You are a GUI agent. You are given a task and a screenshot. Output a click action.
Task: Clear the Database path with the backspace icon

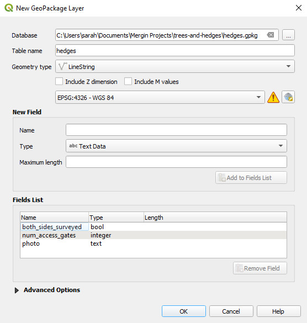pos(271,35)
